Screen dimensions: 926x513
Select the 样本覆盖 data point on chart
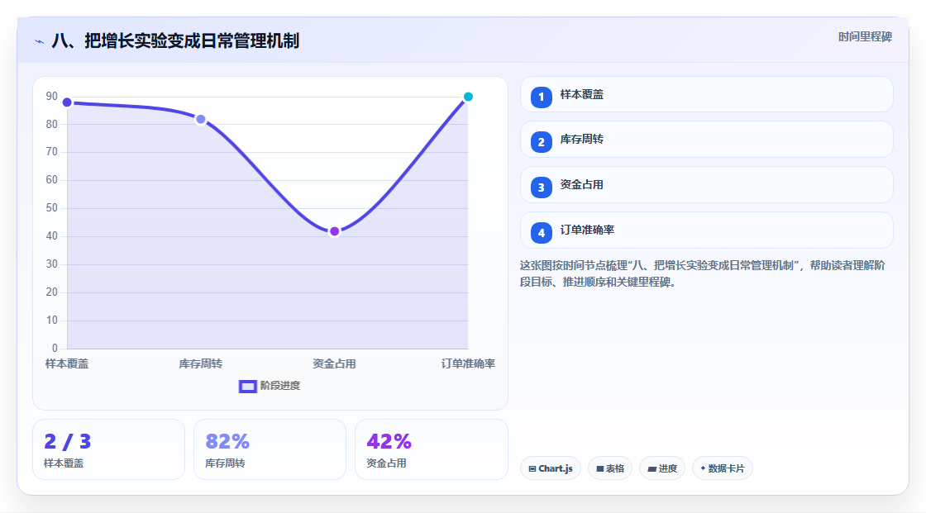click(67, 102)
